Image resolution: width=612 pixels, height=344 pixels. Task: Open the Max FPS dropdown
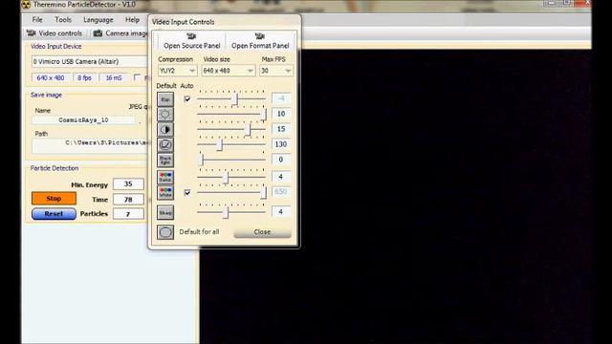coord(276,71)
